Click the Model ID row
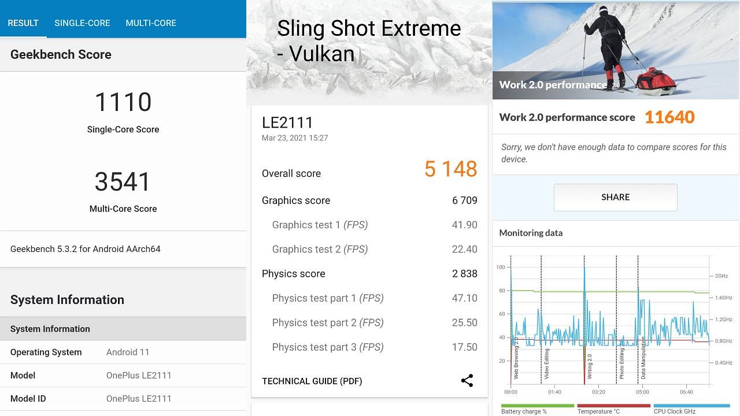The width and height of the screenshot is (740, 416). click(123, 399)
